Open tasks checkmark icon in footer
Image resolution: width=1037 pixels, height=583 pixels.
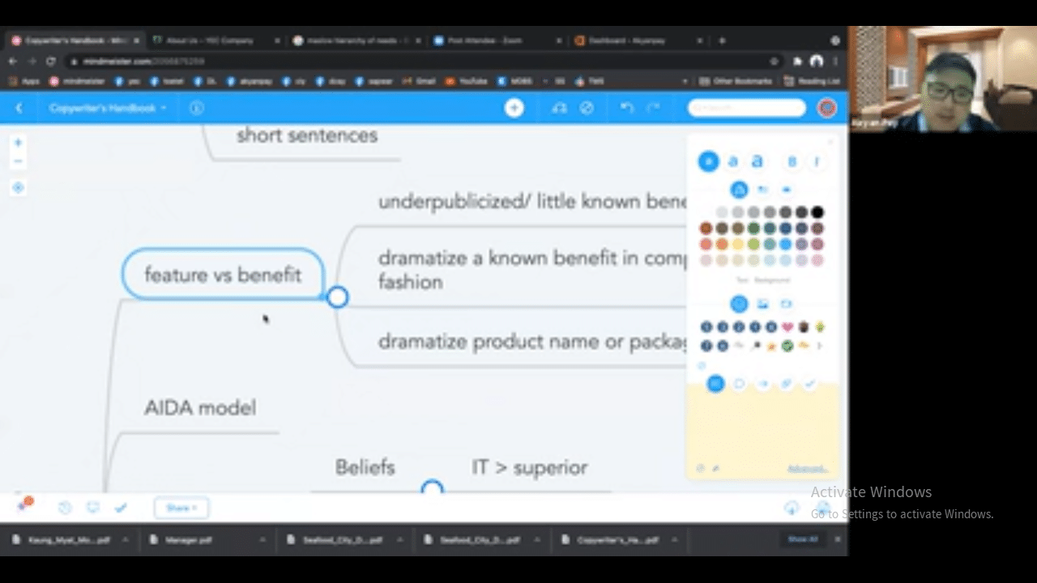point(121,508)
